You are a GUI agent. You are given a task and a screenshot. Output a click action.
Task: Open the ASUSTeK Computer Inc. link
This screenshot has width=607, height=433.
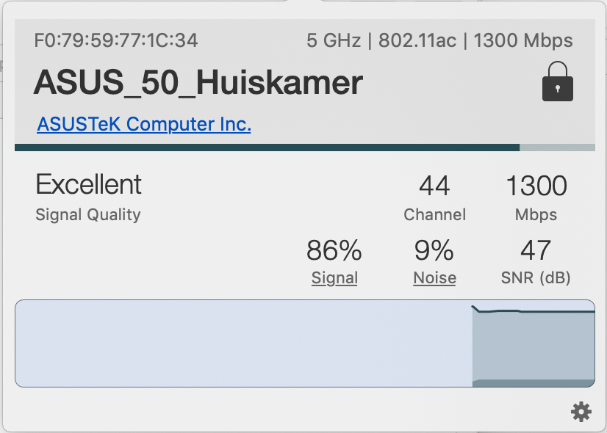144,124
